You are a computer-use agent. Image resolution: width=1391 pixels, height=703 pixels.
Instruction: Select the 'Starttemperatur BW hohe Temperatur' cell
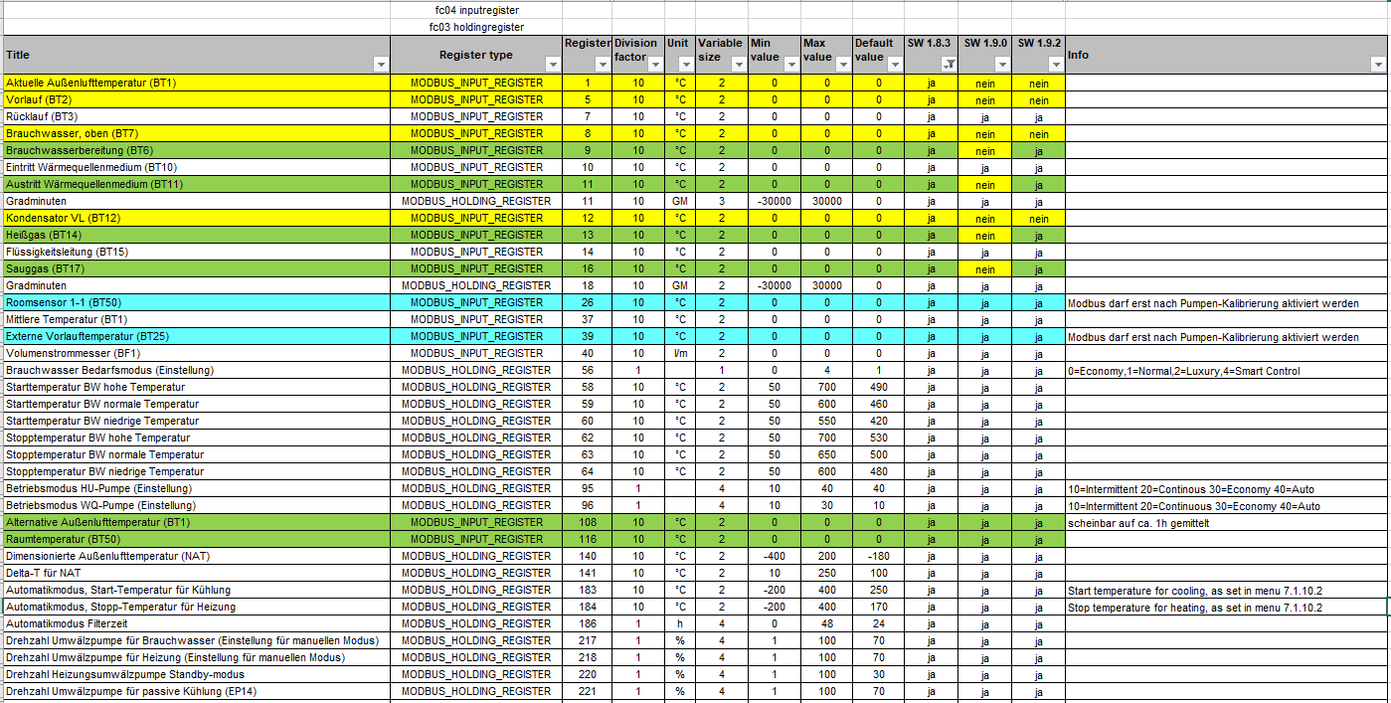point(196,387)
